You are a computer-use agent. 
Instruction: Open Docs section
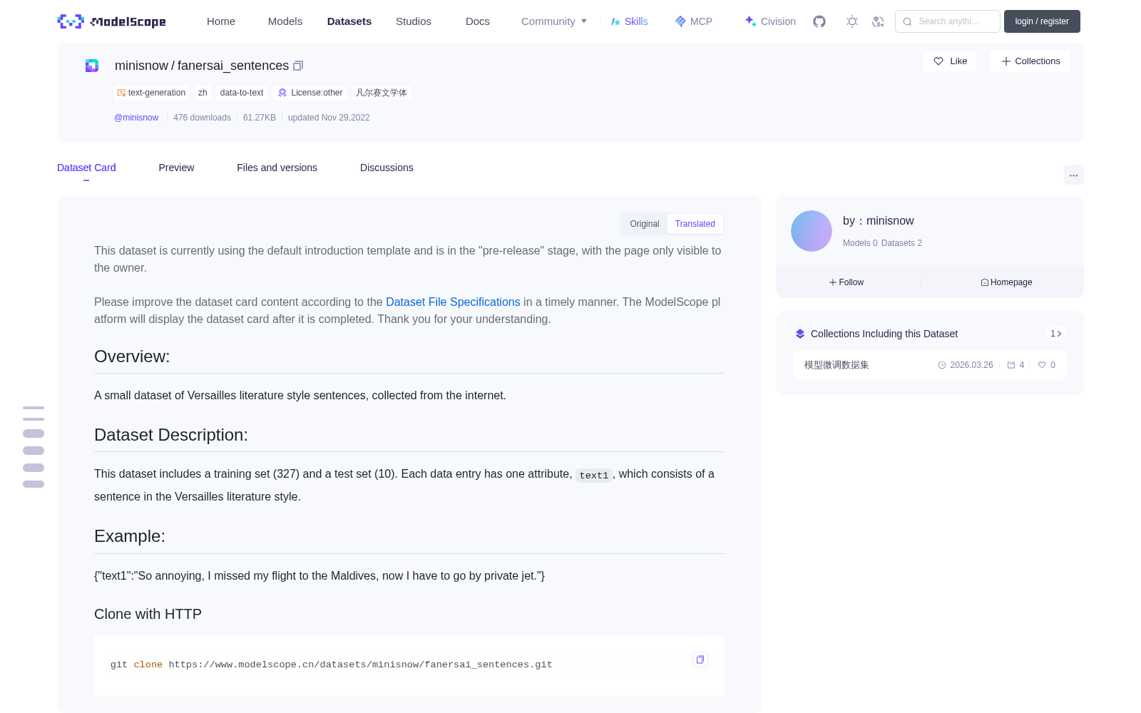[478, 21]
